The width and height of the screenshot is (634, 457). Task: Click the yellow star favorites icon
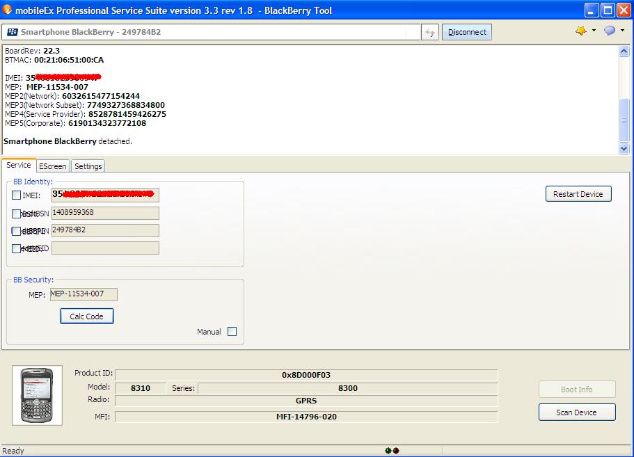tap(581, 31)
